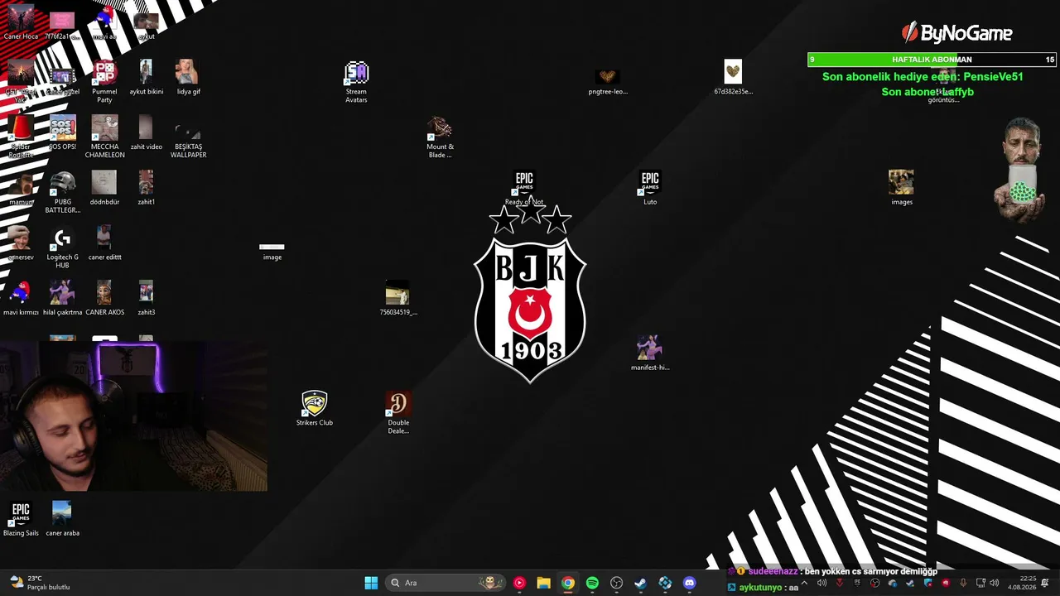The height and width of the screenshot is (596, 1060).
Task: Open the Strikers Club shortcut
Action: pos(315,409)
